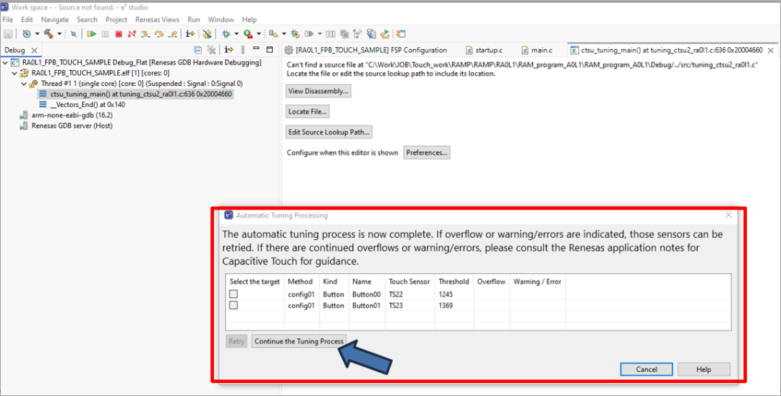Image resolution: width=781 pixels, height=396 pixels.
Task: Toggle the Skip All Breakpoints icon
Action: pyautogui.click(x=207, y=34)
